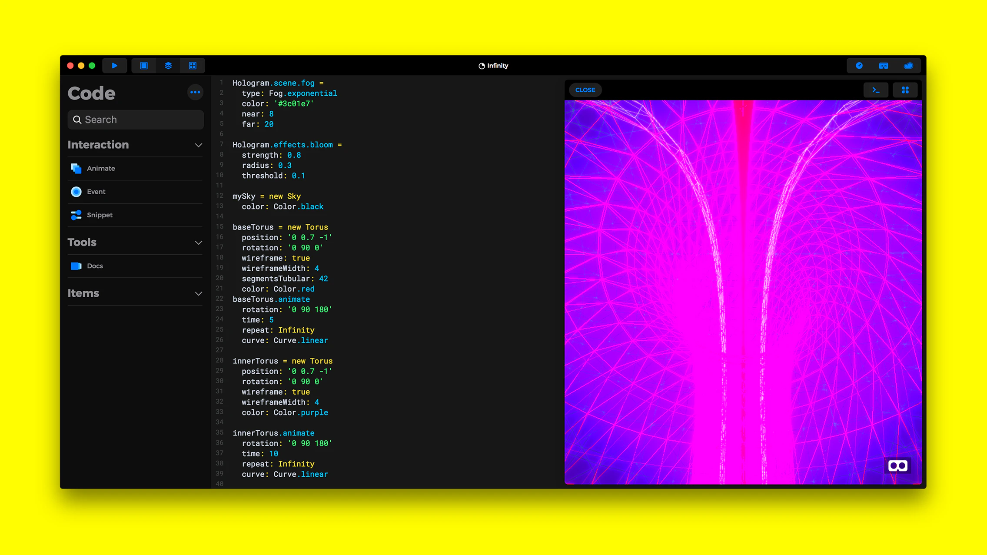Click the CLOSE button on preview panel
Screen dimensions: 987x555
585,90
